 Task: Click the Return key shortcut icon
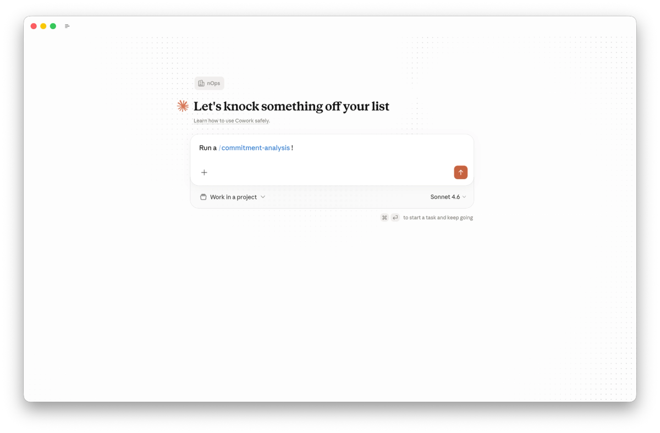pos(395,218)
